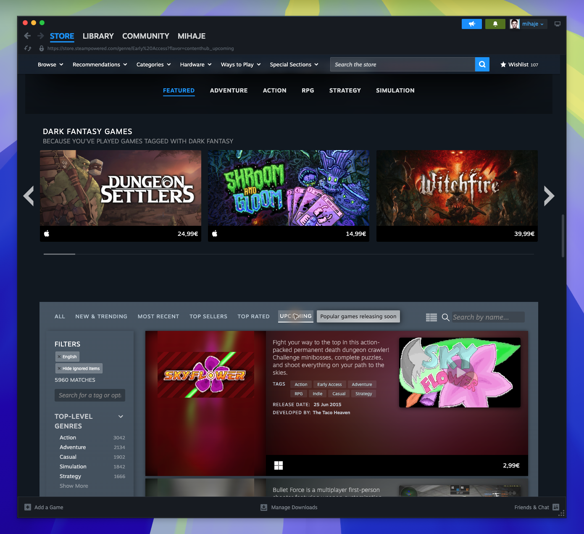
Task: Click the forward navigation arrow
Action: pyautogui.click(x=40, y=36)
